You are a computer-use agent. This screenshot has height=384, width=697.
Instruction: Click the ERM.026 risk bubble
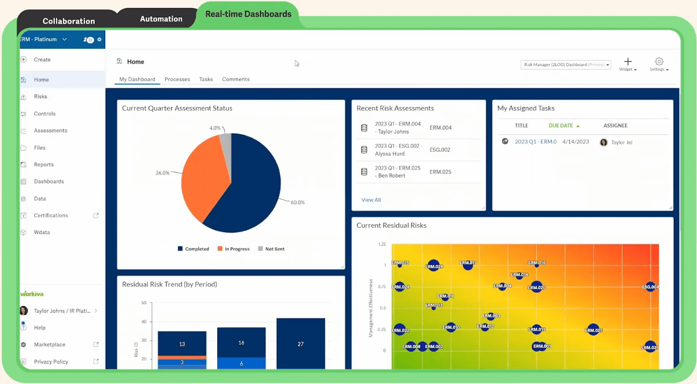537,287
